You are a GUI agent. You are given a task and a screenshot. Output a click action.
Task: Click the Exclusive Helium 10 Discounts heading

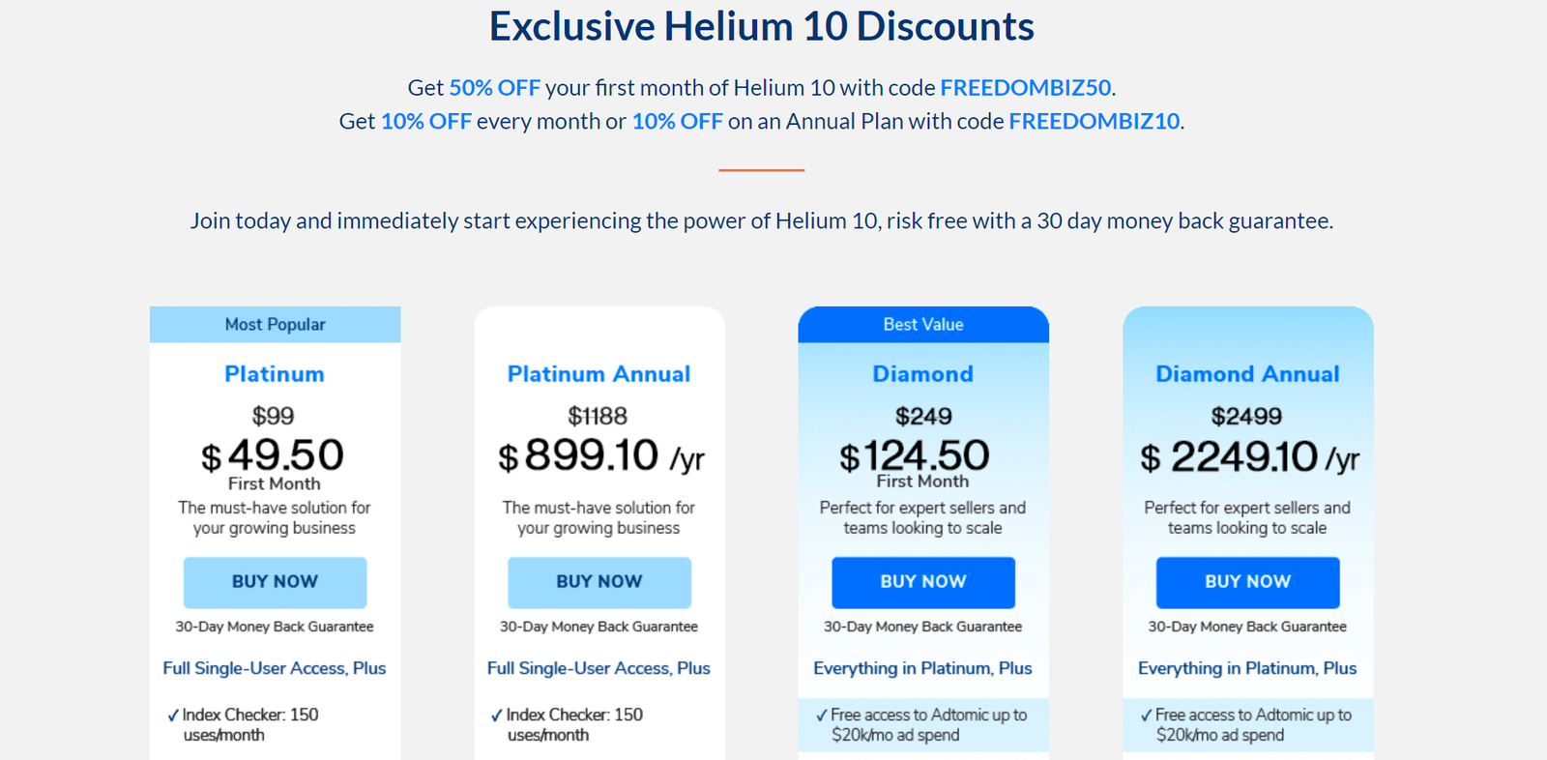tap(762, 27)
